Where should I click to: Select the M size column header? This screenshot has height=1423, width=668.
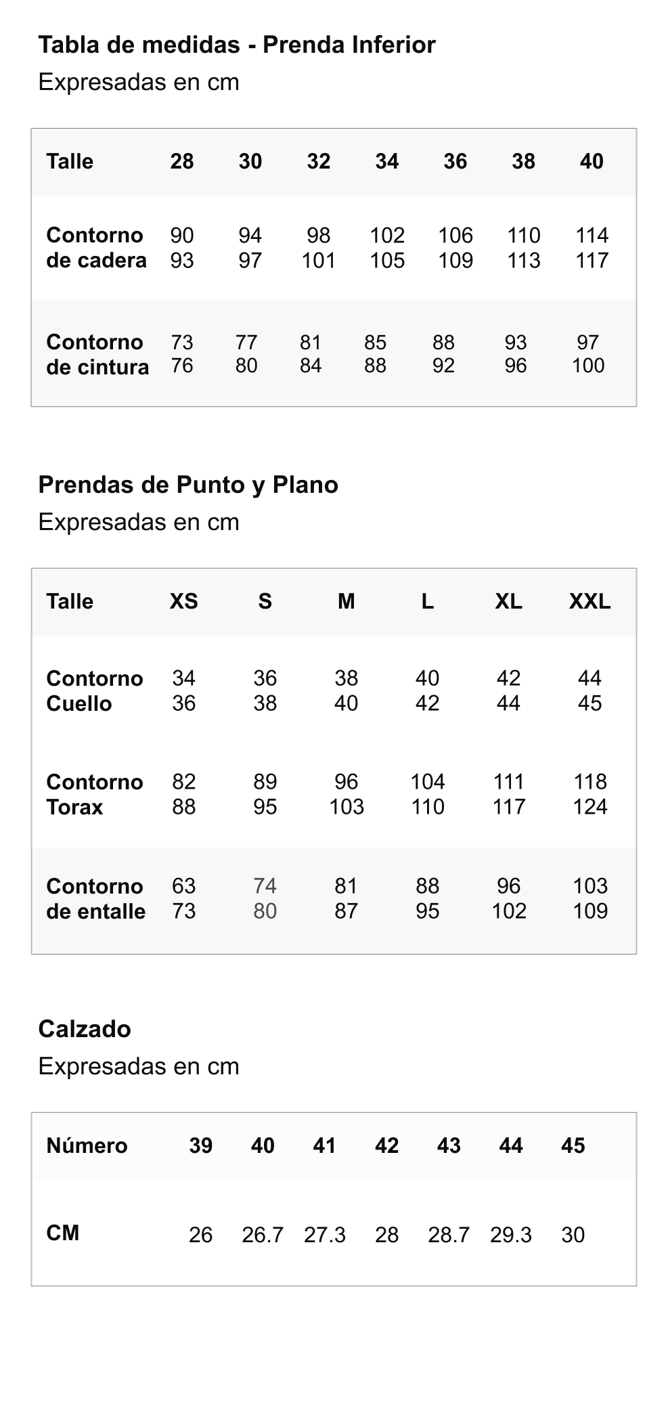(x=346, y=601)
